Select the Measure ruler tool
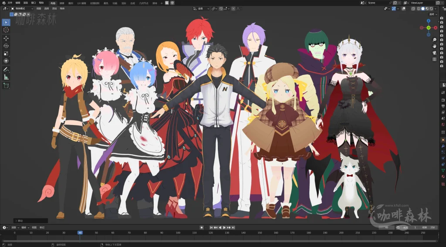Viewport: 446px width, 247px height. [6, 77]
